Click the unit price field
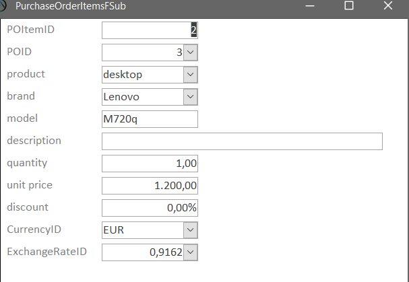The width and height of the screenshot is (409, 282). coord(150,186)
